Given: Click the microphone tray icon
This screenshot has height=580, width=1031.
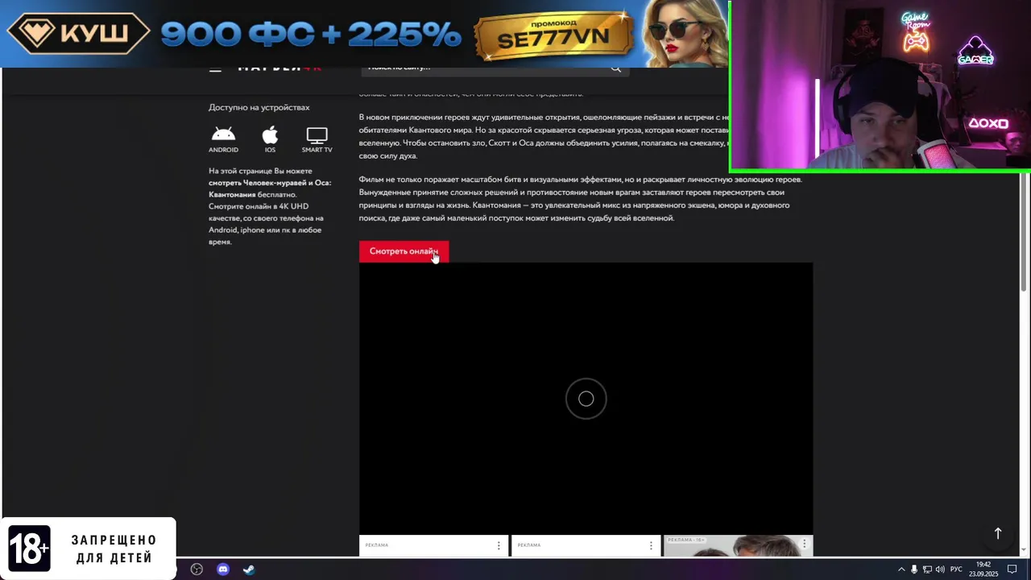Looking at the screenshot, I should pyautogui.click(x=914, y=570).
